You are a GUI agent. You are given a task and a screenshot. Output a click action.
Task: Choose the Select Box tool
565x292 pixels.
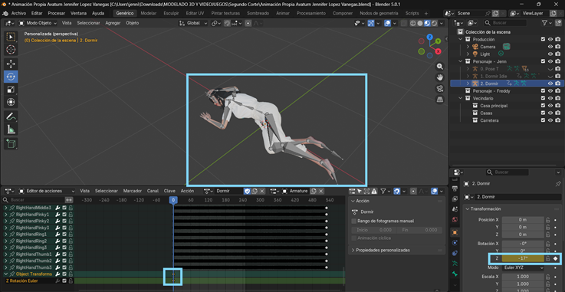coord(11,37)
